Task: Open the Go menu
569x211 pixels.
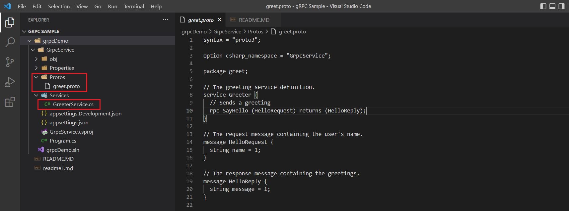Action: [98, 6]
